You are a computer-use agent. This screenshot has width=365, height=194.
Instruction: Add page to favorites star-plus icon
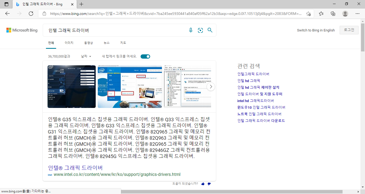pos(308,14)
